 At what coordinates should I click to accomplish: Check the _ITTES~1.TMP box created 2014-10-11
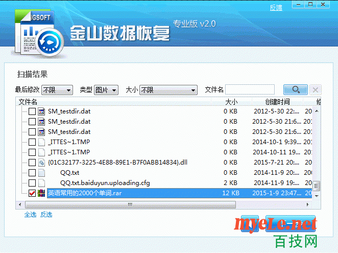pos(32,152)
